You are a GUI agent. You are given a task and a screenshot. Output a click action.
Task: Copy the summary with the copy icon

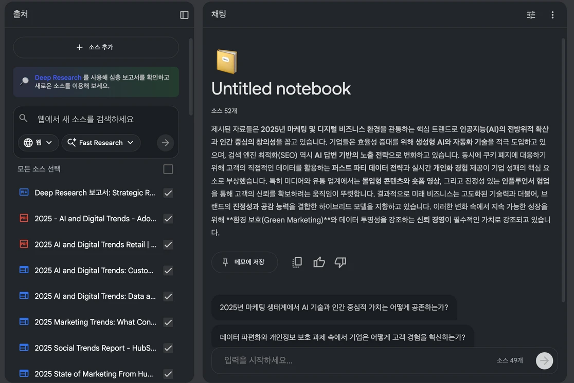click(297, 262)
